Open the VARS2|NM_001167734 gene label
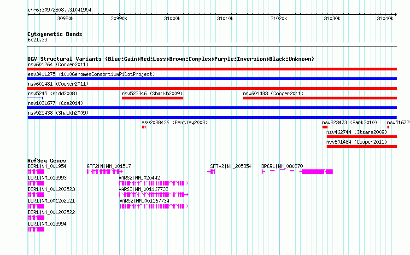This screenshot has height=255, width=410. (144, 201)
